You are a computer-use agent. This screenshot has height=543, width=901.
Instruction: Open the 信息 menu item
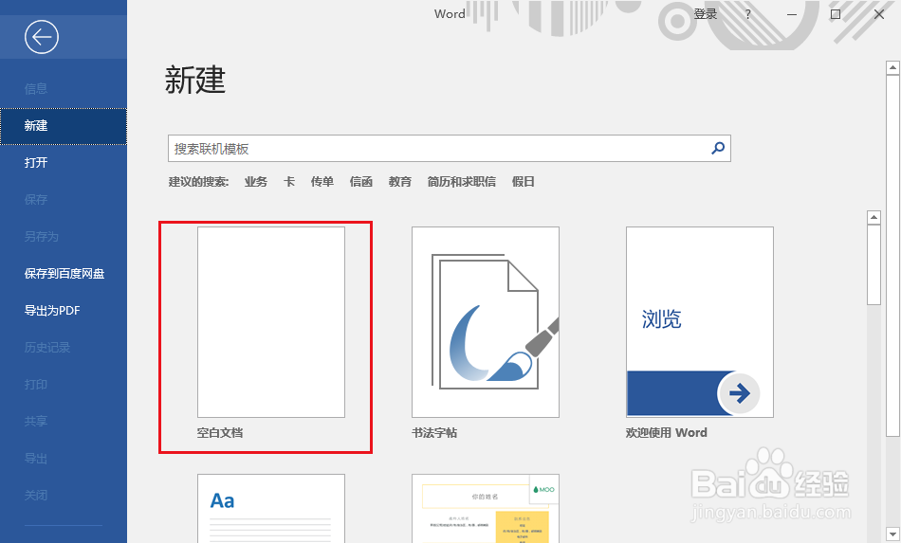[x=36, y=89]
